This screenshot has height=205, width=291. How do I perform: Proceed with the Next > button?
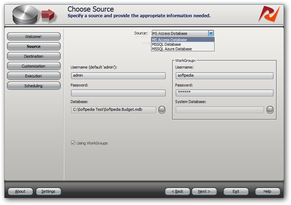click(x=204, y=191)
